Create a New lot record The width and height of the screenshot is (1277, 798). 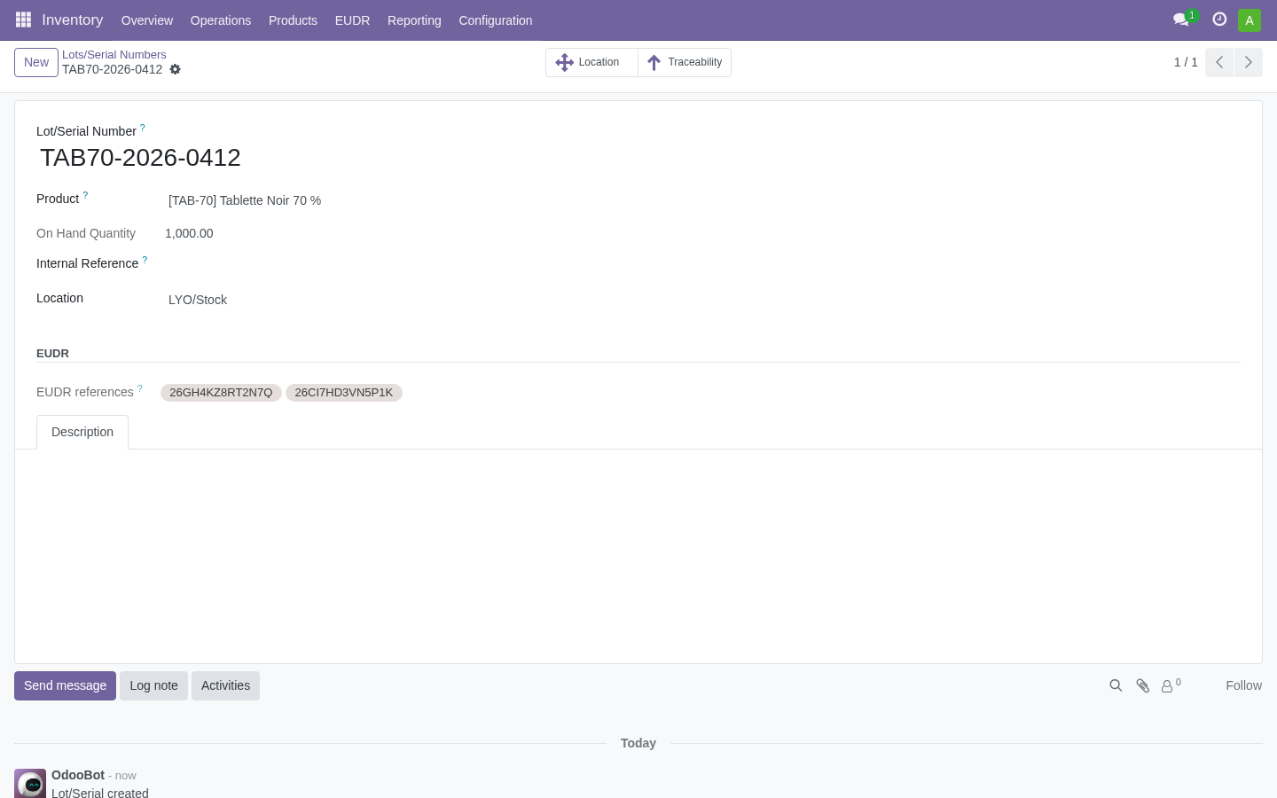coord(36,62)
